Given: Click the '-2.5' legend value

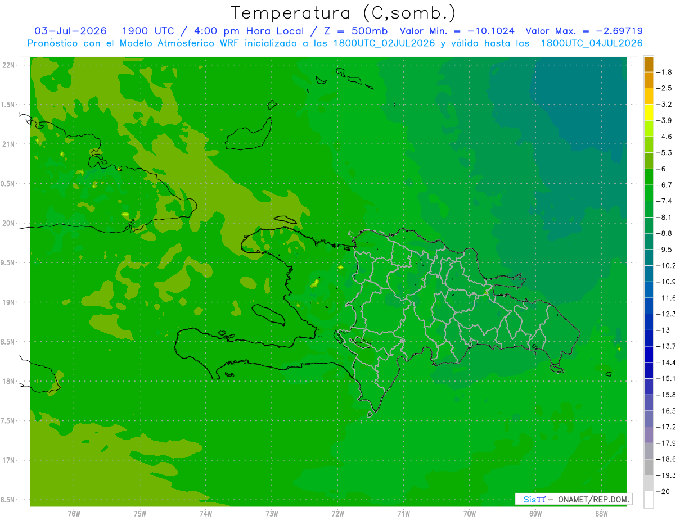Looking at the screenshot, I should pos(664,88).
